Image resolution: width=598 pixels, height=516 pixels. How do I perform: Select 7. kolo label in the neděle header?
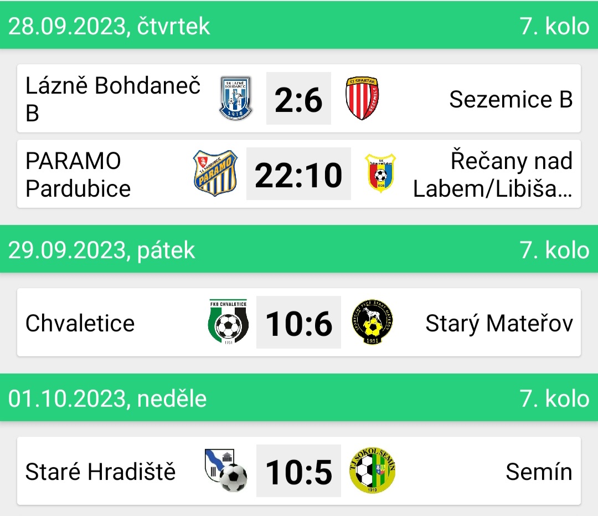click(554, 399)
